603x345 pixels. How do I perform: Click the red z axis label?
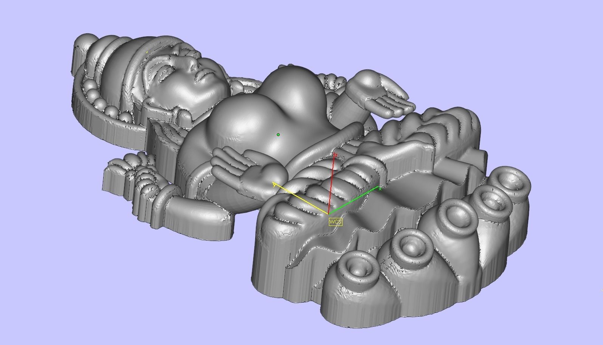pyautogui.click(x=336, y=155)
